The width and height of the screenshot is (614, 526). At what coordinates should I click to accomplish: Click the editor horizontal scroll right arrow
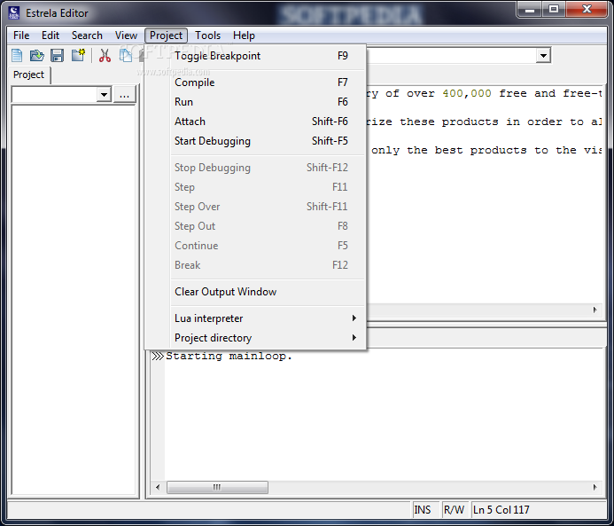[595, 310]
